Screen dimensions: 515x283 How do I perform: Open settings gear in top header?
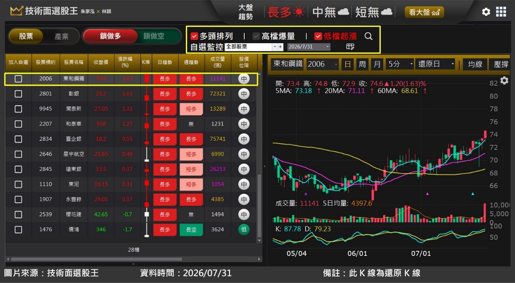click(486, 12)
